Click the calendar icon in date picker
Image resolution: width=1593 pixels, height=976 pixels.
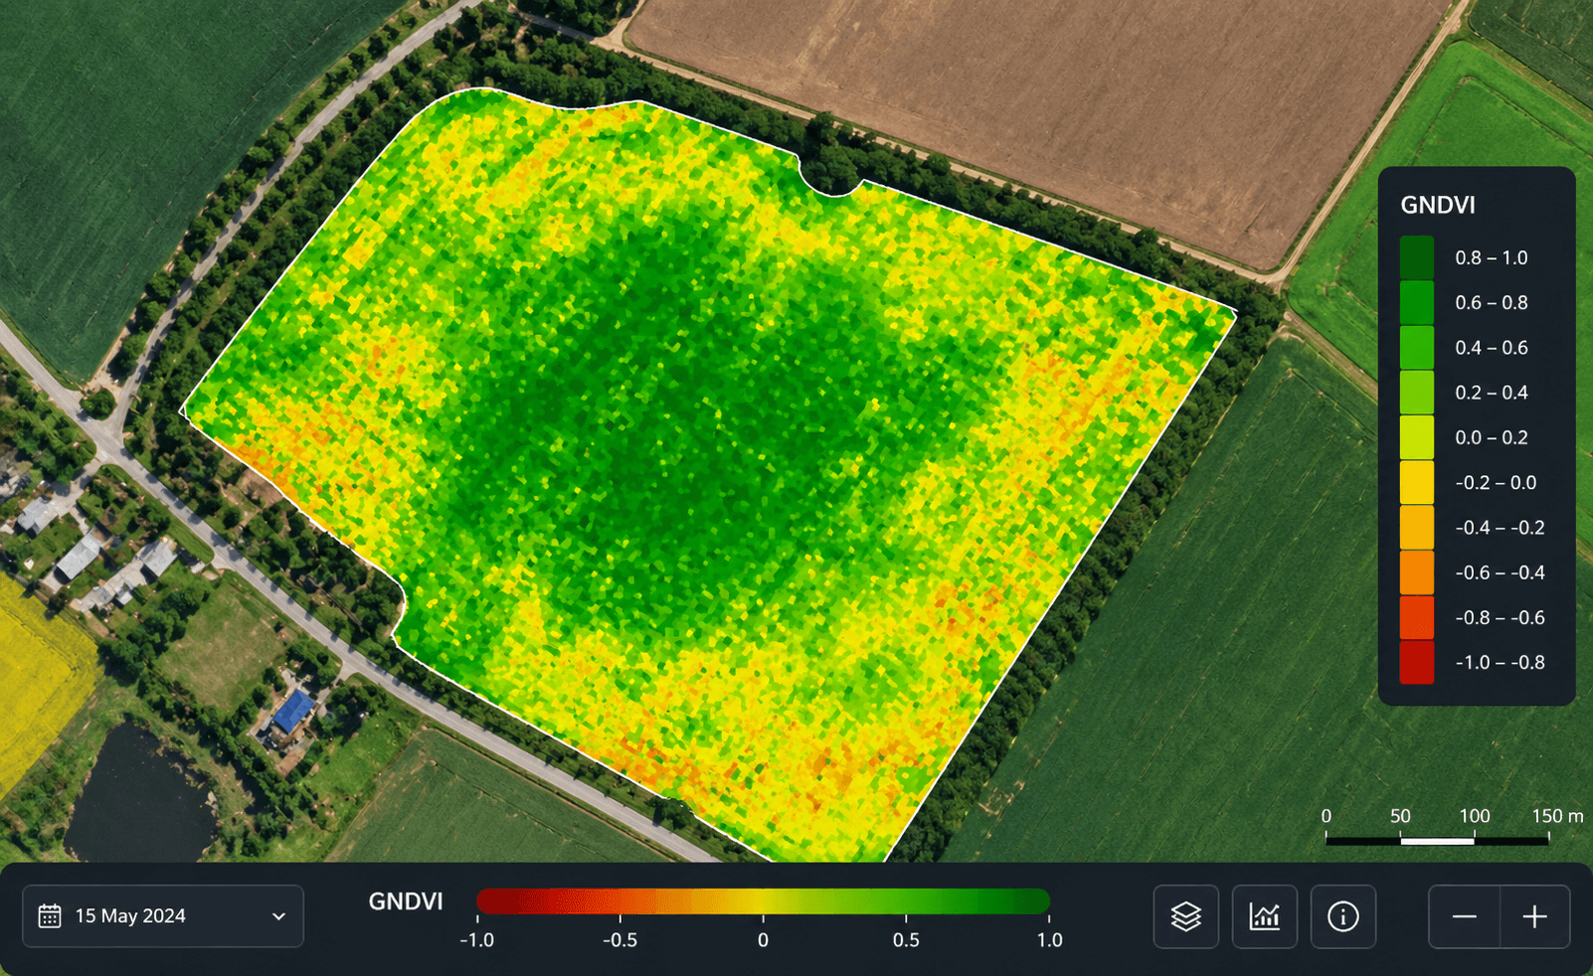(x=50, y=916)
